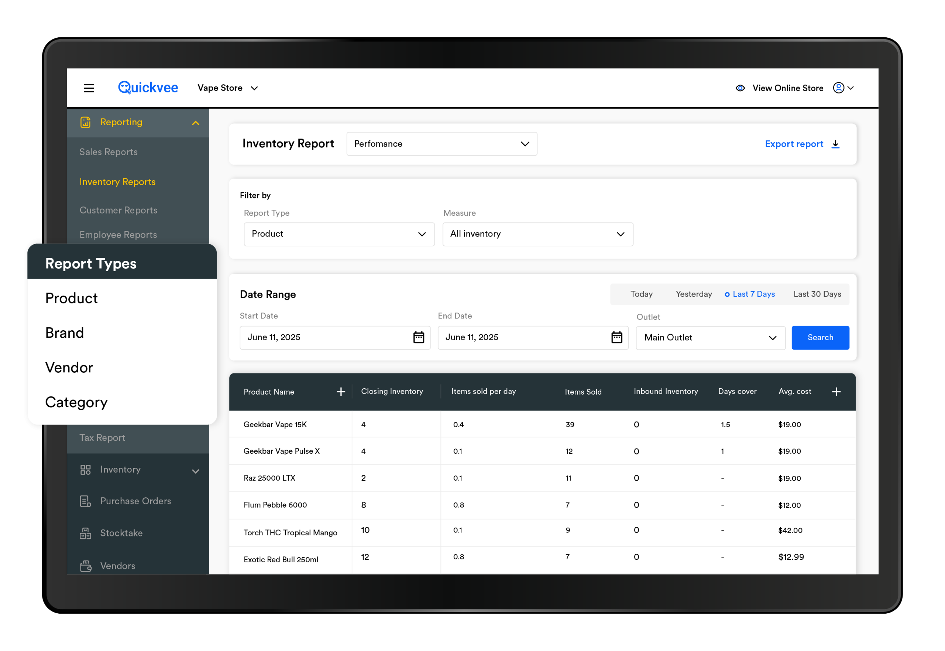The height and width of the screenshot is (651, 945).
Task: Click plus icon next to Product Name
Action: [341, 392]
